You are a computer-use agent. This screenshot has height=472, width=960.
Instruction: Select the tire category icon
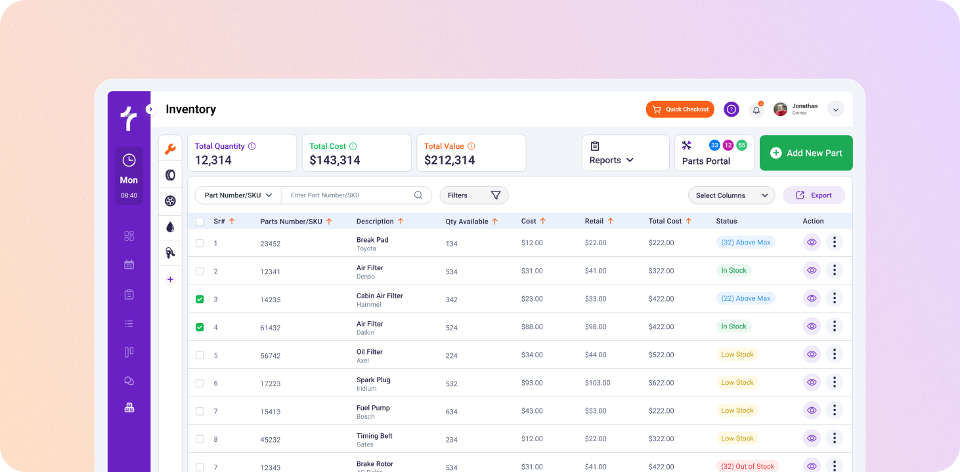[x=170, y=175]
